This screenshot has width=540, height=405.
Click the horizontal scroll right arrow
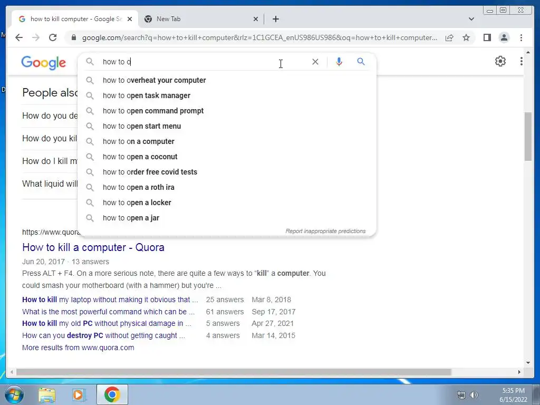tap(519, 372)
